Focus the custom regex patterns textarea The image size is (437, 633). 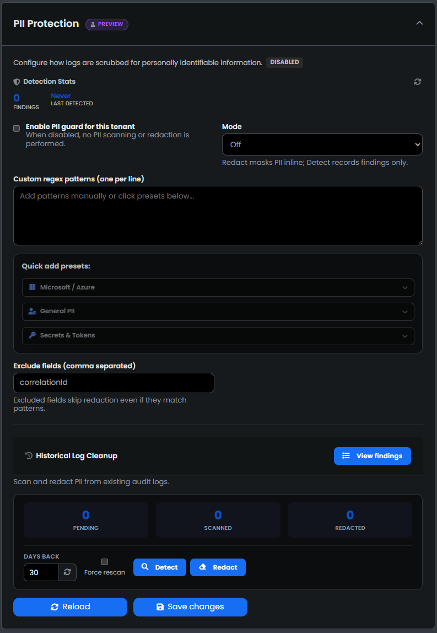[x=218, y=216]
